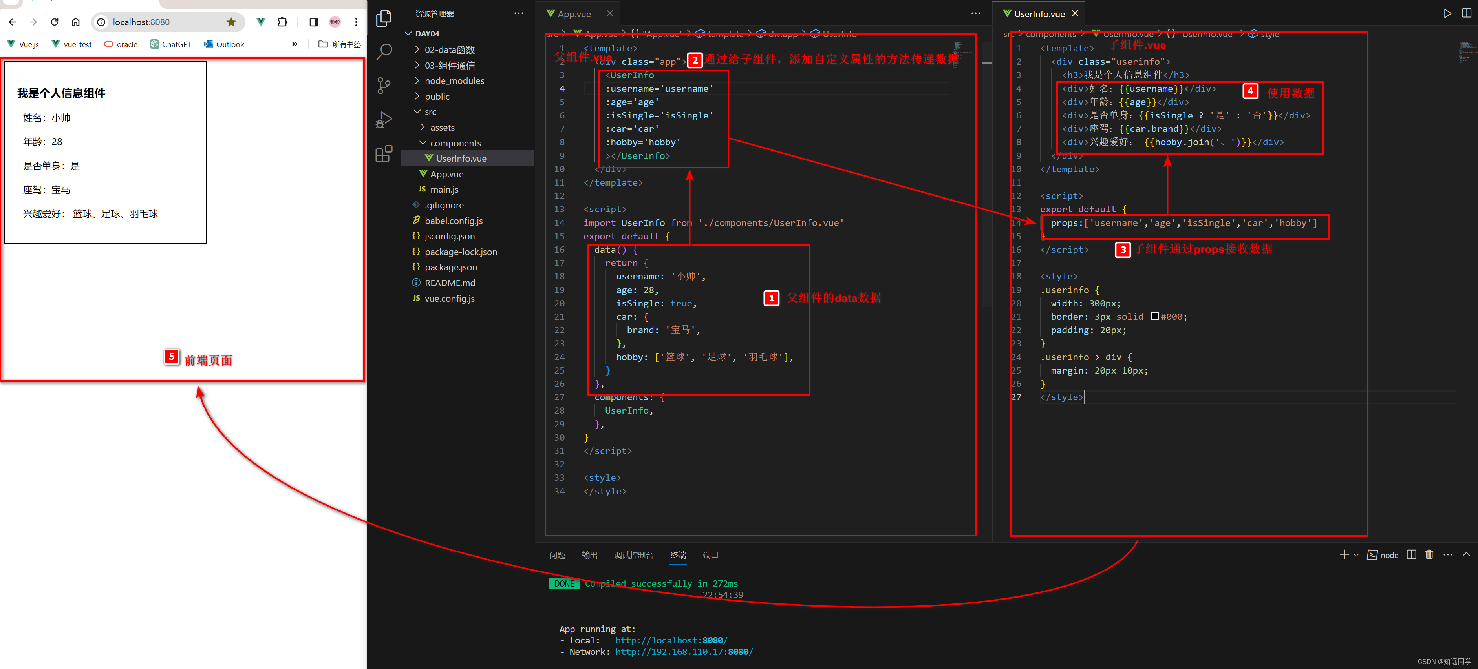This screenshot has width=1478, height=669.
Task: Open the 问题 panel tab
Action: (557, 555)
